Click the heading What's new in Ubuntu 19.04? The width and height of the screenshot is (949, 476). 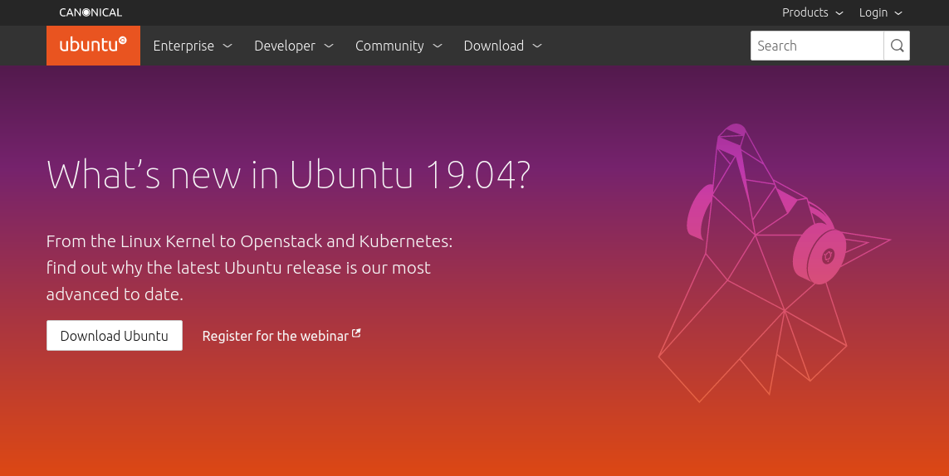click(289, 175)
